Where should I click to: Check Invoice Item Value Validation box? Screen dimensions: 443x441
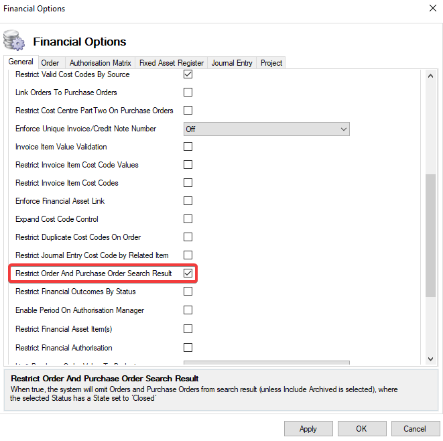188,147
